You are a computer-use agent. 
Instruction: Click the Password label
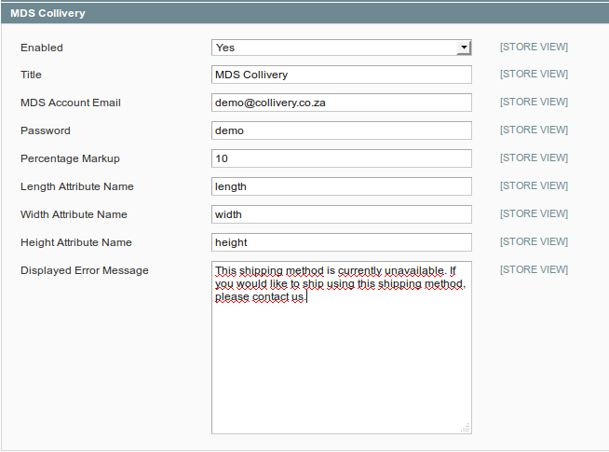45,130
